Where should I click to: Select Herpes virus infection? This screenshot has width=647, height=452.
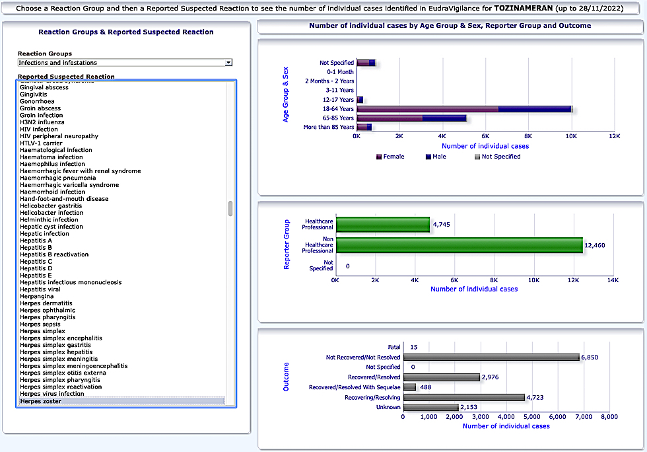[x=52, y=394]
